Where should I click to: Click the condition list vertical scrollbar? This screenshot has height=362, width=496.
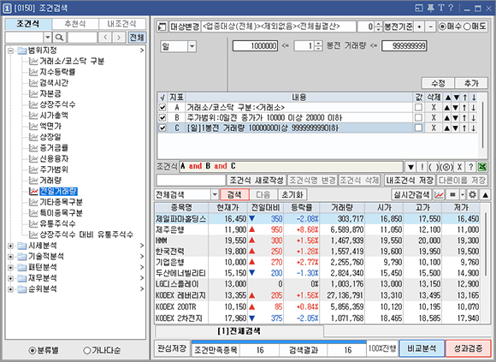(x=482, y=125)
